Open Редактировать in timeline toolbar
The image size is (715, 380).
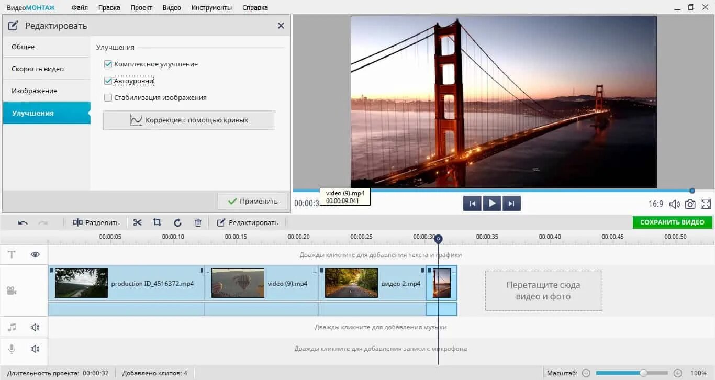[x=248, y=222]
